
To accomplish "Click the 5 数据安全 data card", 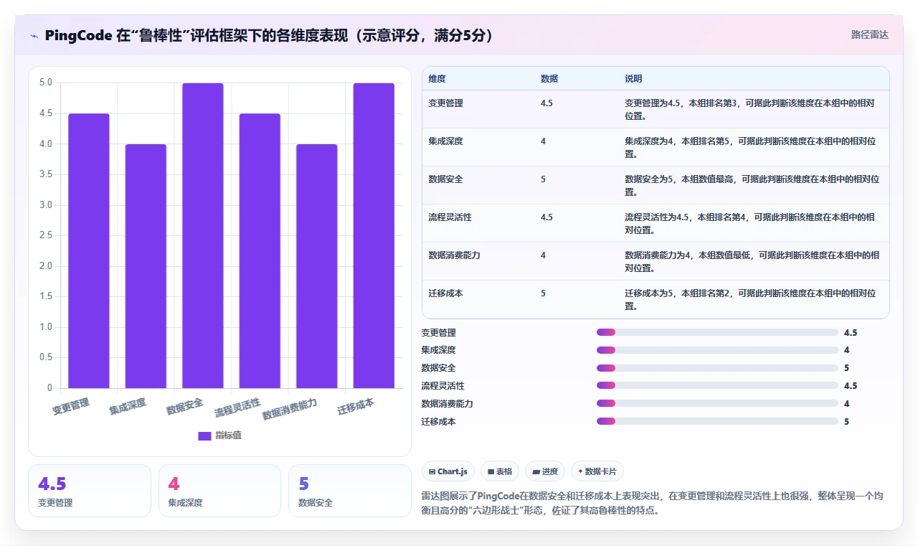I will [x=350, y=491].
